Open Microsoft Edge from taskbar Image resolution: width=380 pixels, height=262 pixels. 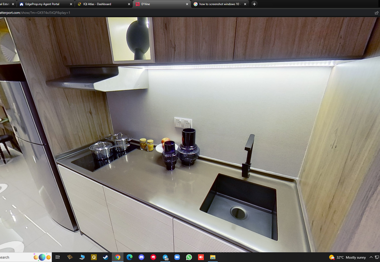click(129, 257)
